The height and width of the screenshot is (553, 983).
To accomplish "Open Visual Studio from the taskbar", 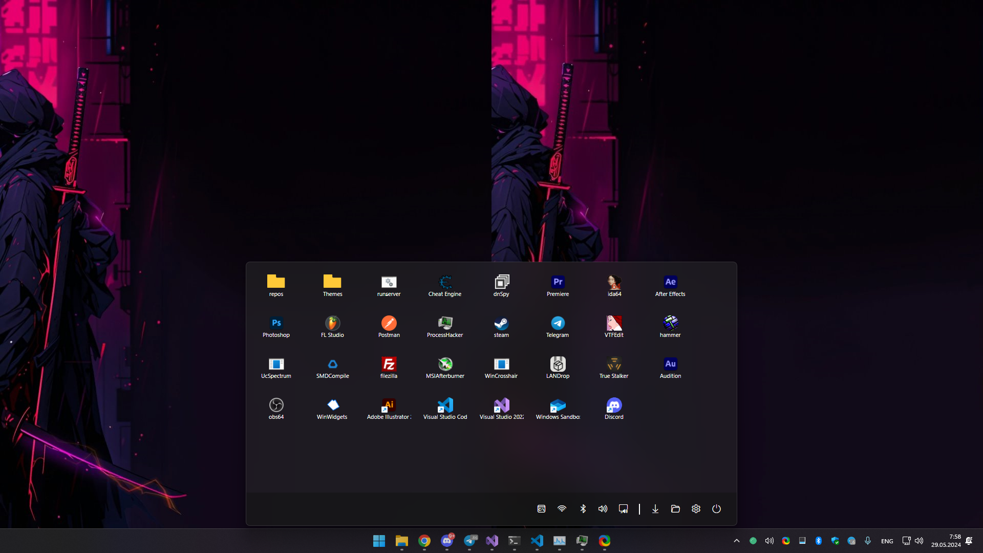I will pos(492,541).
